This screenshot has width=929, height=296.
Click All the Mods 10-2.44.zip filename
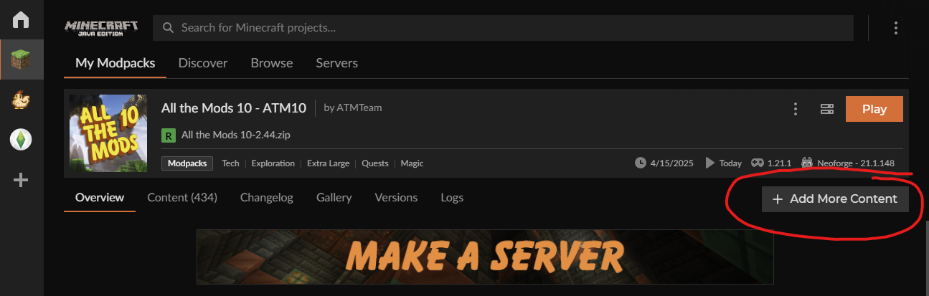236,135
